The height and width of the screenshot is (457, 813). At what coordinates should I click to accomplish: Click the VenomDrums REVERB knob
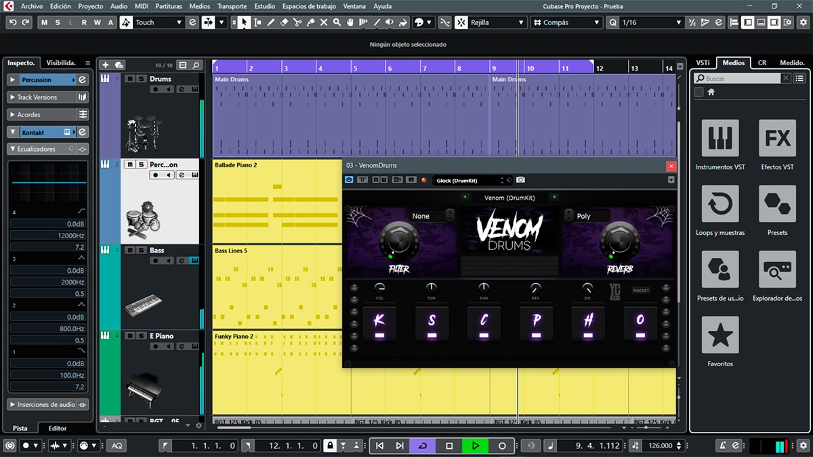pos(619,240)
